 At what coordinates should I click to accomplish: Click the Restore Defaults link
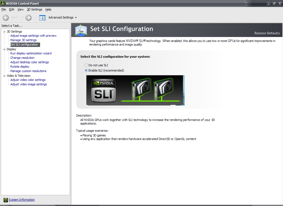pos(267,33)
